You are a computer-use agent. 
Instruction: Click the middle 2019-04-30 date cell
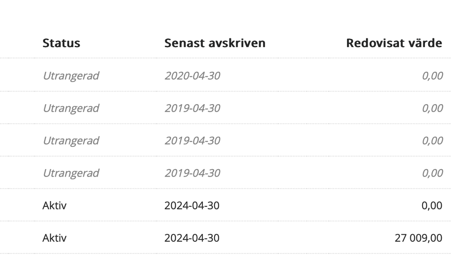(192, 140)
